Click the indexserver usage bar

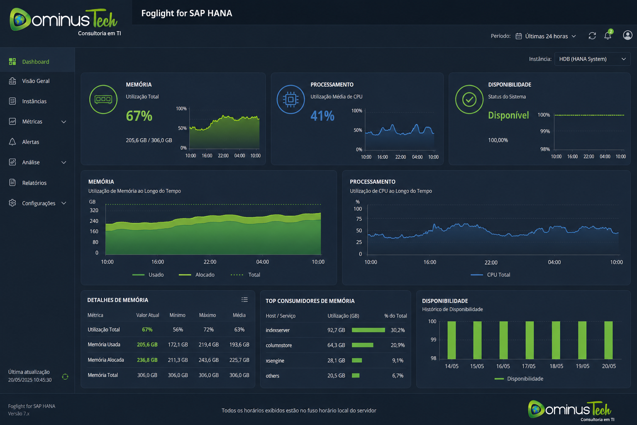pos(369,330)
